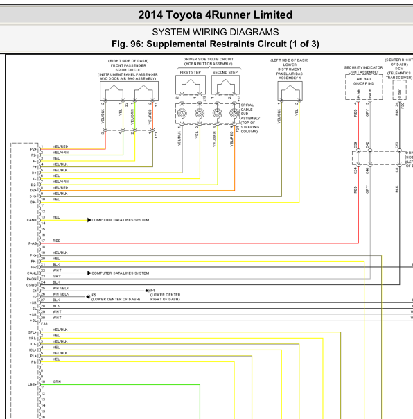Click the RED wire label at pin 17
413x419 pixels.
coord(56,241)
